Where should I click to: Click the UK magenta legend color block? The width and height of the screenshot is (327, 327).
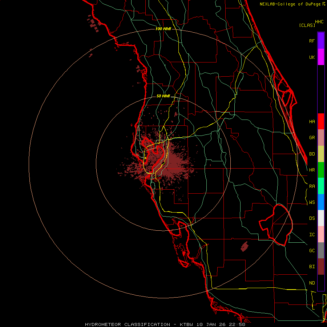[x=321, y=57]
